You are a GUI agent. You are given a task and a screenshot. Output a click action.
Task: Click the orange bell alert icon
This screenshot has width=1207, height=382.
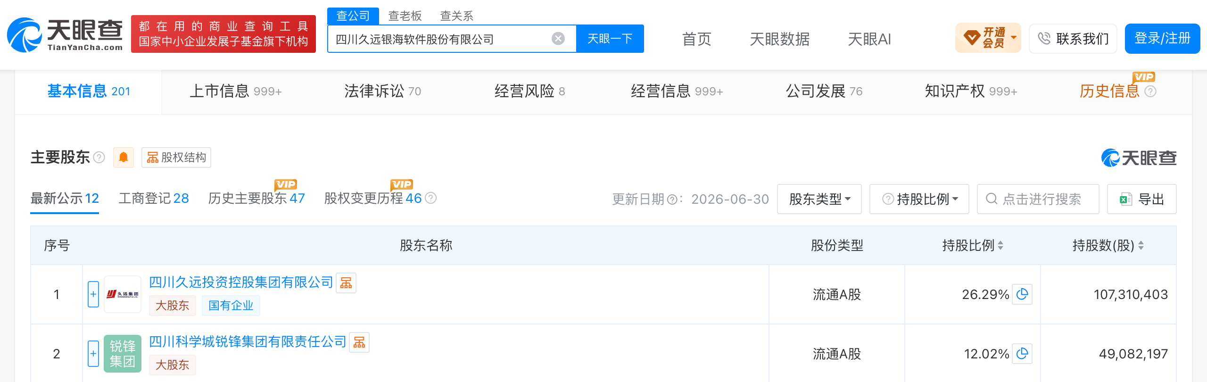pos(124,157)
